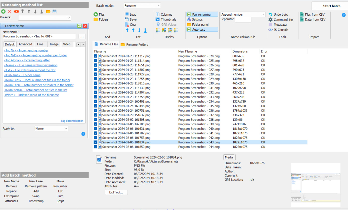
Task: Add a new renaming method with green plus
Action: [3, 12]
